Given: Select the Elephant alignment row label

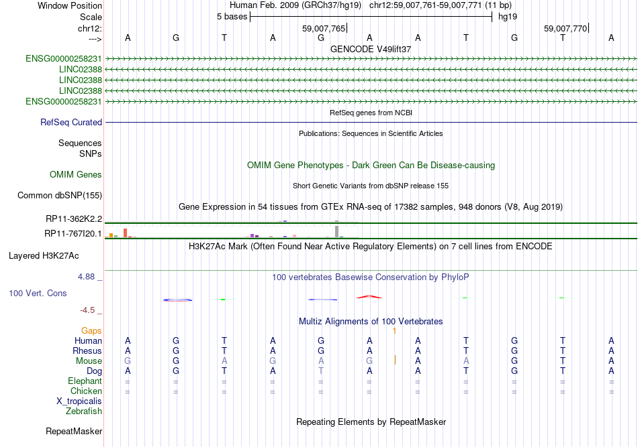Looking at the screenshot, I should coord(85,381).
